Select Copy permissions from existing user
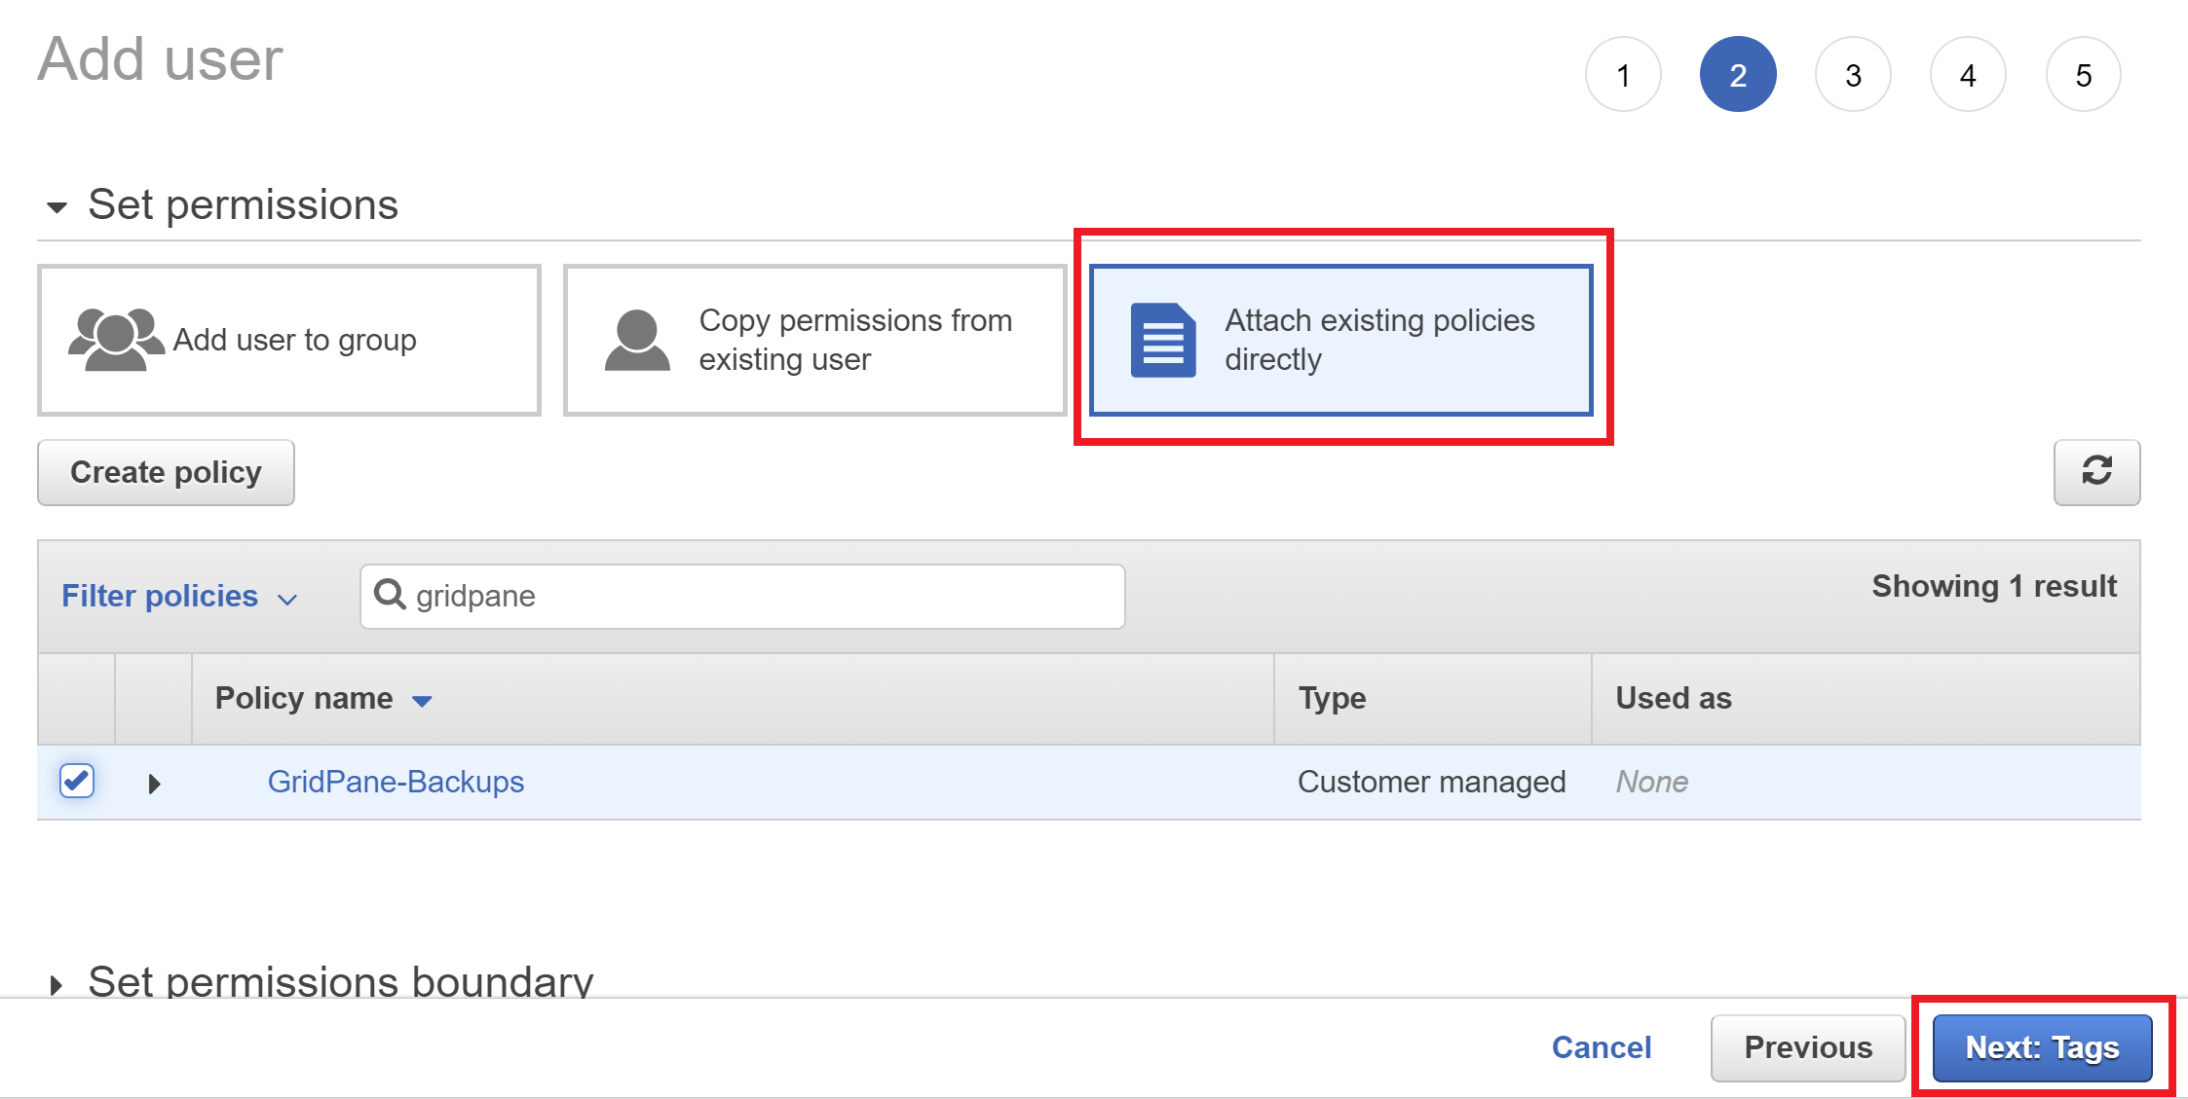 815,340
